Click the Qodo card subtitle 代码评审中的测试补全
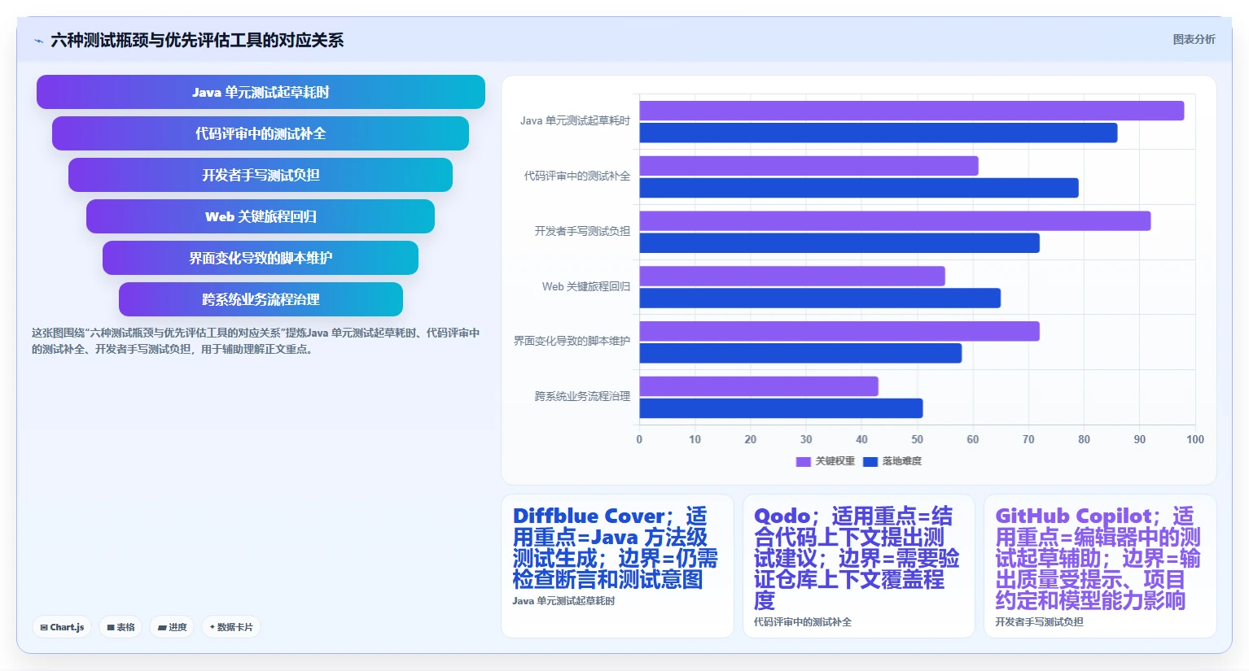1249x671 pixels. [x=803, y=622]
